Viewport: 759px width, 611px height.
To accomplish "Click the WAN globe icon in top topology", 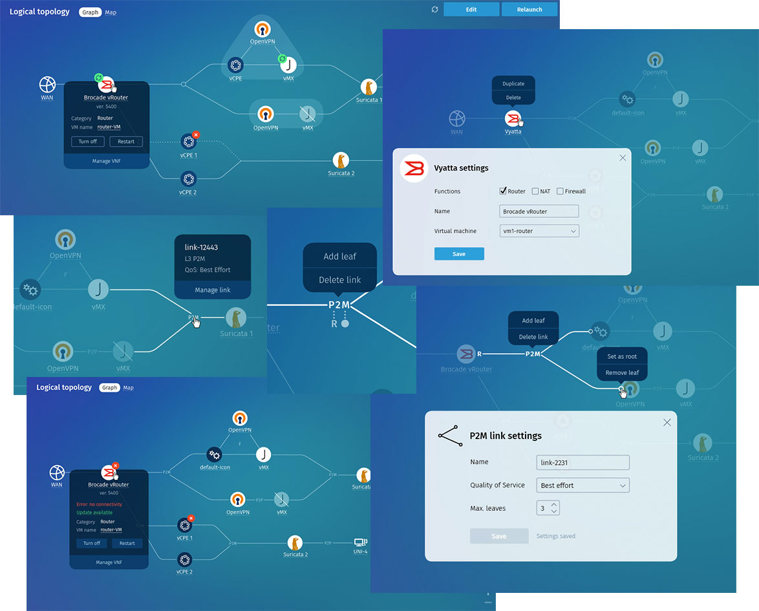I will [47, 84].
